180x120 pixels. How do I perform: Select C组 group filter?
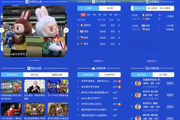tap(94, 15)
